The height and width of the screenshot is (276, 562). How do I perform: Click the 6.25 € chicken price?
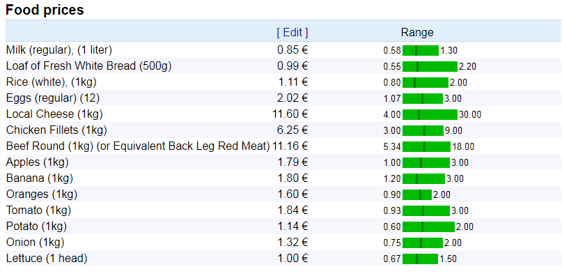(x=292, y=130)
